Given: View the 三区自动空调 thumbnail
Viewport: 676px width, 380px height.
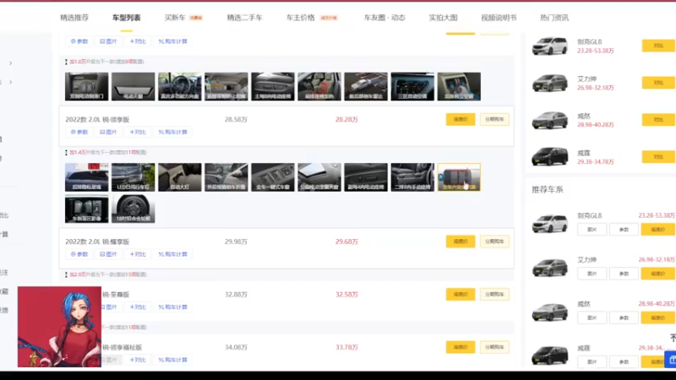Looking at the screenshot, I should click(412, 87).
